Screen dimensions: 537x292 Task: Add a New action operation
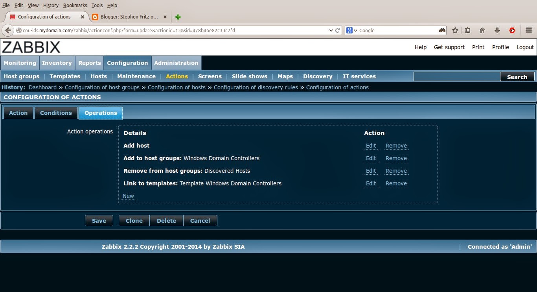coord(128,196)
